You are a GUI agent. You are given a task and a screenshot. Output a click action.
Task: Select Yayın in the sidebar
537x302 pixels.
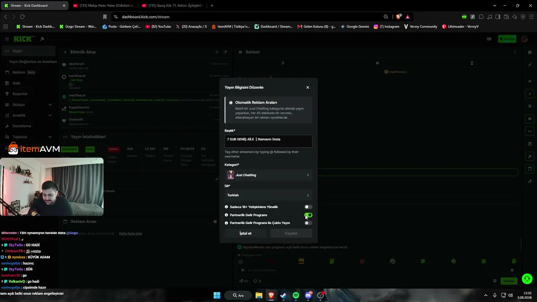[x=28, y=51]
